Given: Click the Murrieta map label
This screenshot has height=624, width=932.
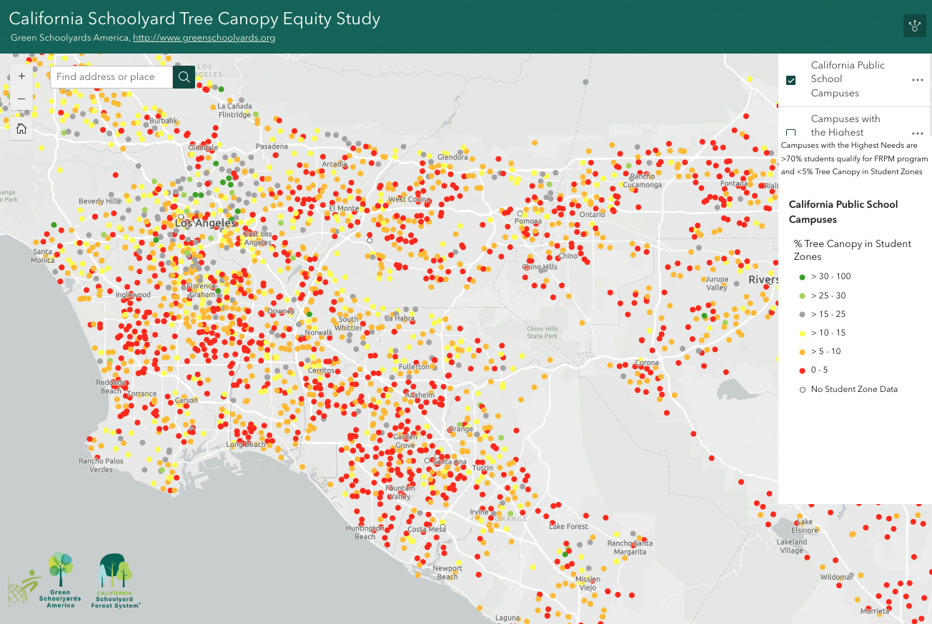Looking at the screenshot, I should tap(875, 611).
